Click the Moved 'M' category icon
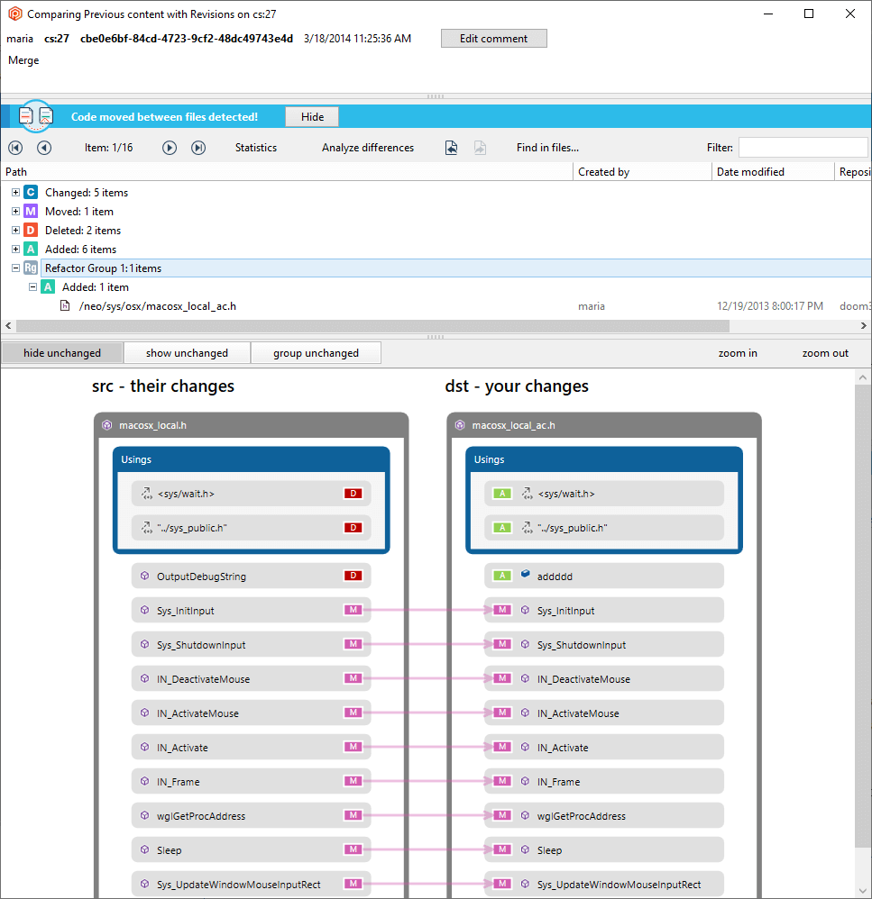872x899 pixels. 31,211
